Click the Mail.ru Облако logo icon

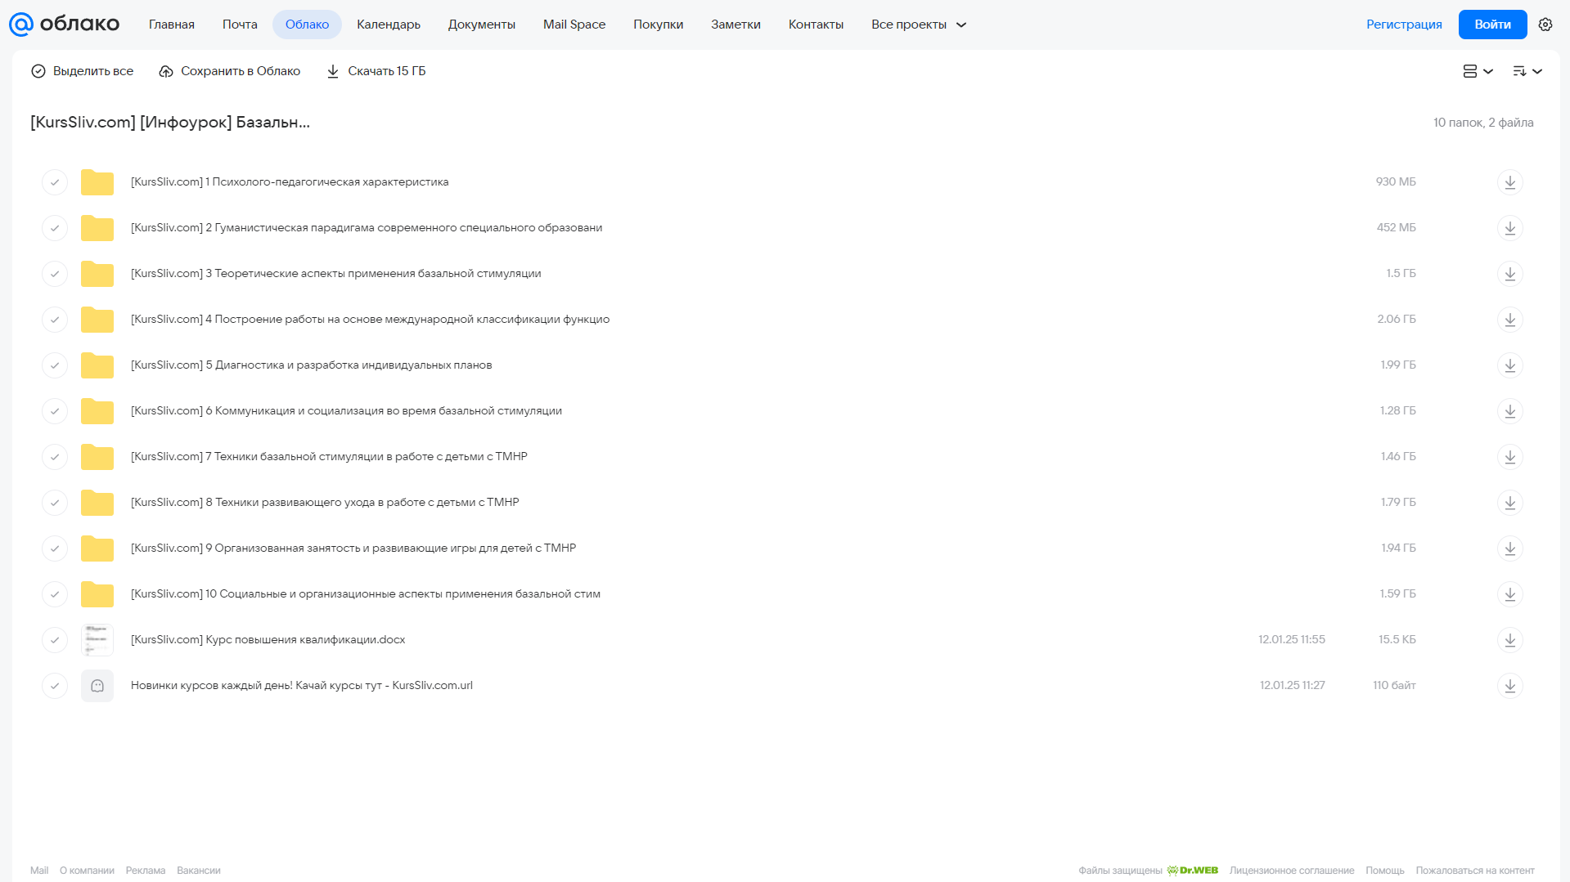coord(20,25)
